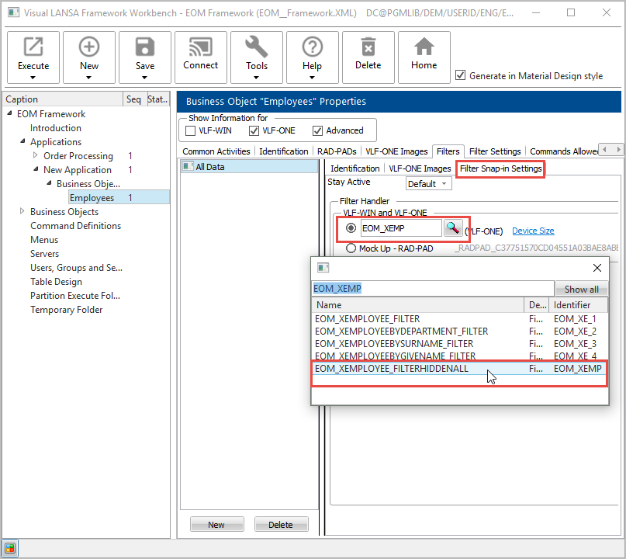
Task: Close the filter lookup popup
Action: point(597,268)
